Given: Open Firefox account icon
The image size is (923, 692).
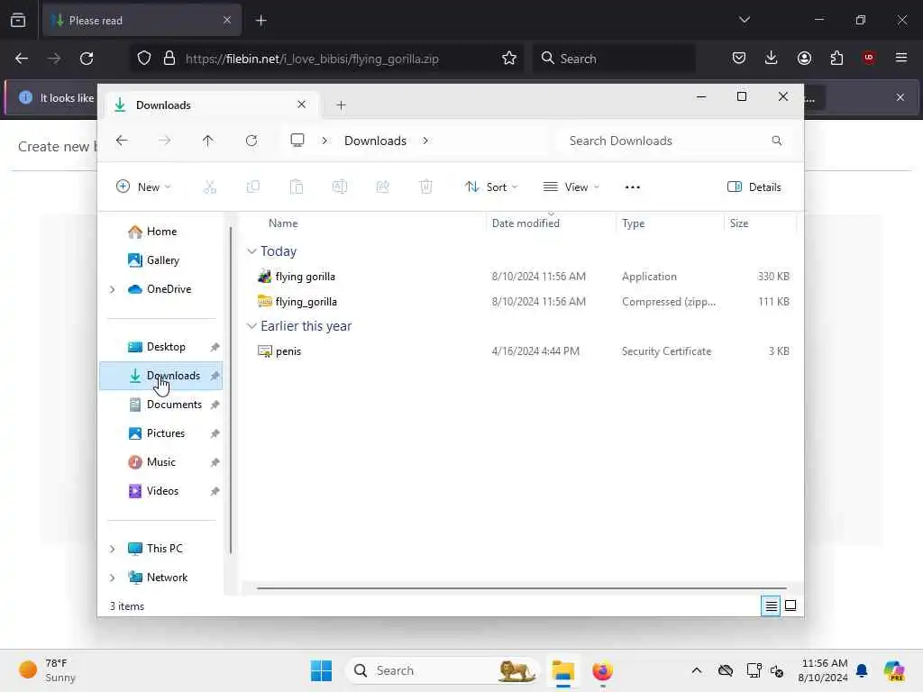Looking at the screenshot, I should point(804,58).
